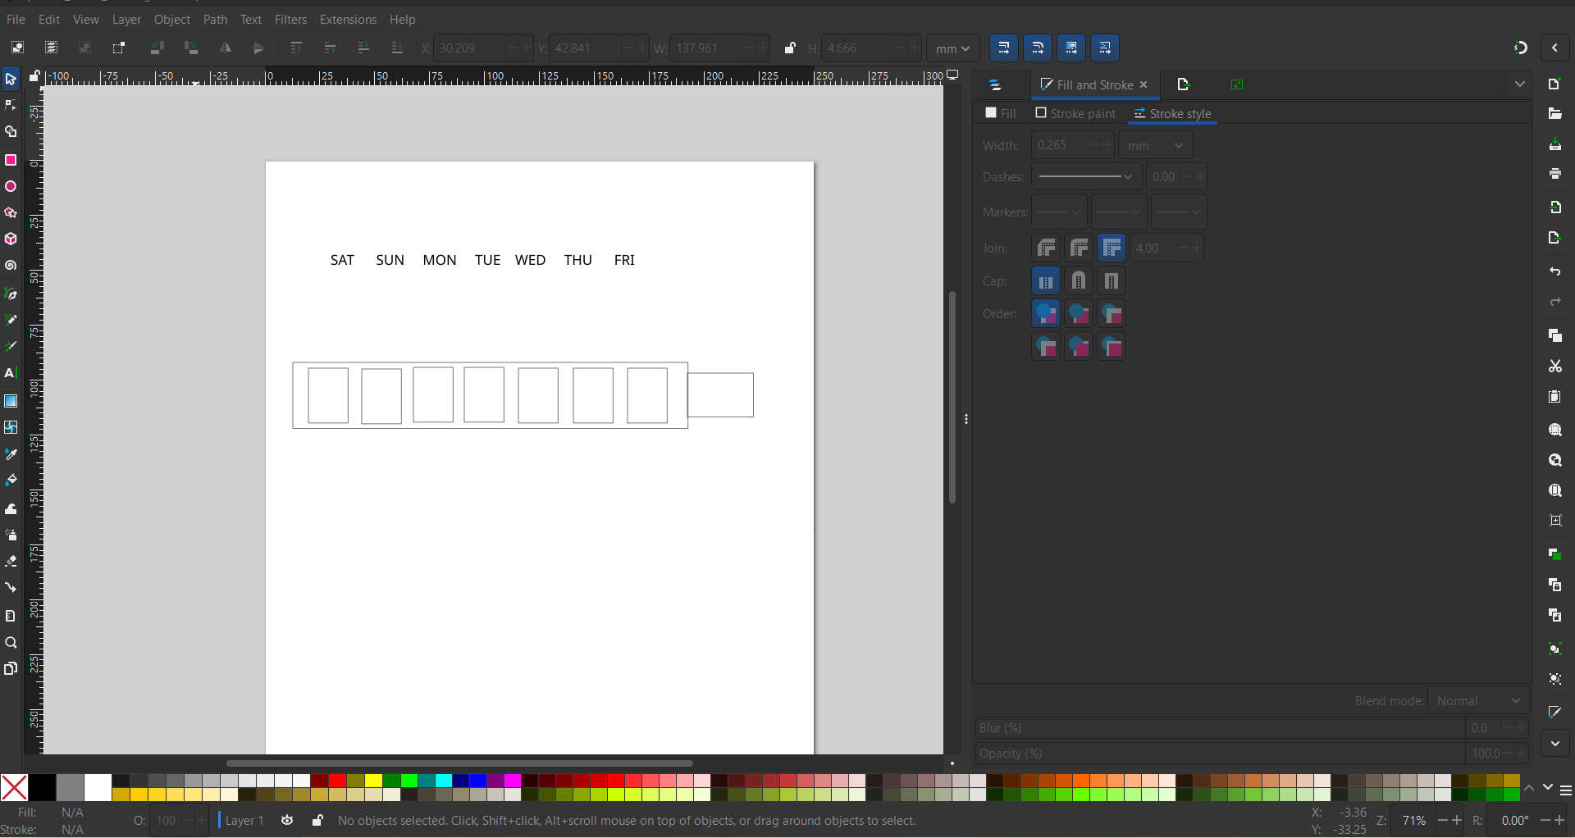Screen dimensions: 1575x838
Task: Click the Save document icon
Action: (1554, 144)
